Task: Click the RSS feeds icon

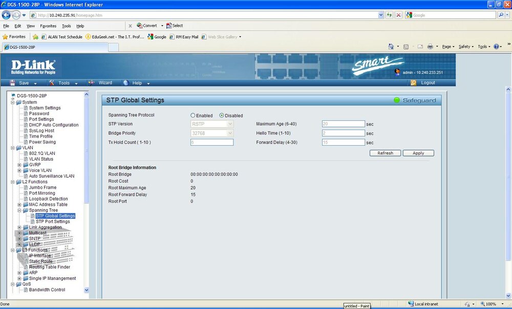Action: [x=406, y=47]
